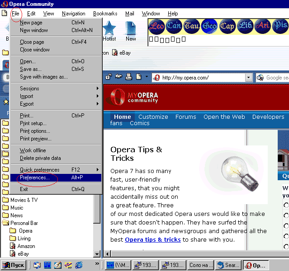
Task: Click the Pis zodiac banner button
Action: click(x=280, y=26)
